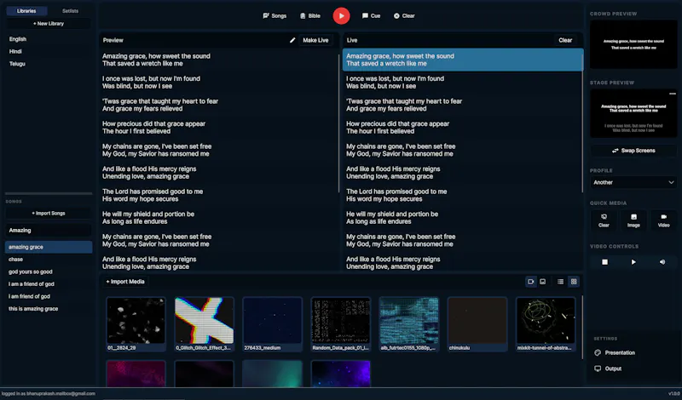
Task: Select the Random_Data_pack_01 media thumbnail
Action: [340, 324]
